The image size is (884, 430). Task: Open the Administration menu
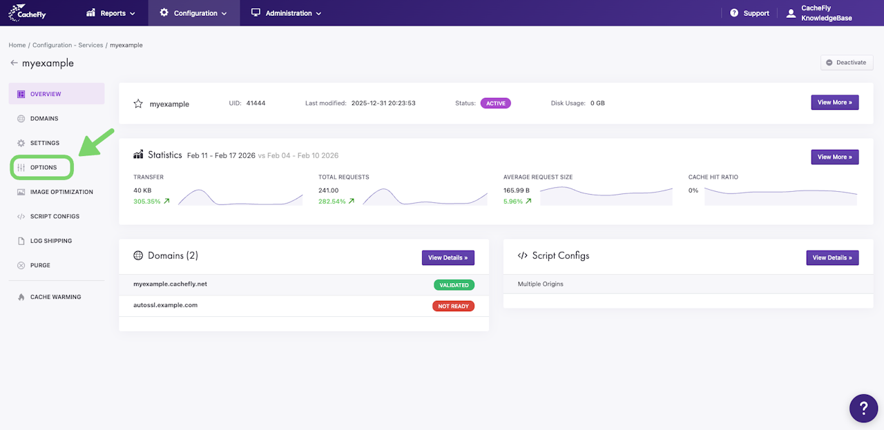coord(286,13)
